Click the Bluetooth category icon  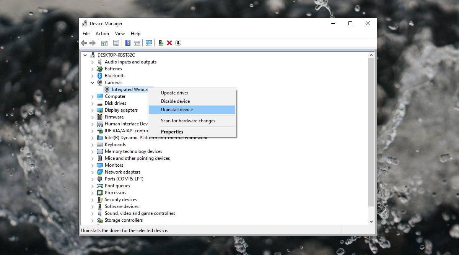click(100, 76)
